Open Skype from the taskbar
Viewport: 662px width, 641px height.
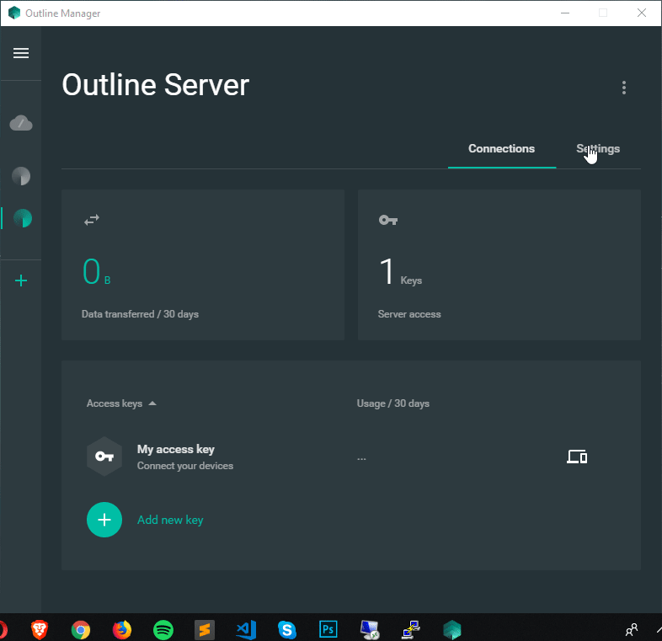point(287,630)
